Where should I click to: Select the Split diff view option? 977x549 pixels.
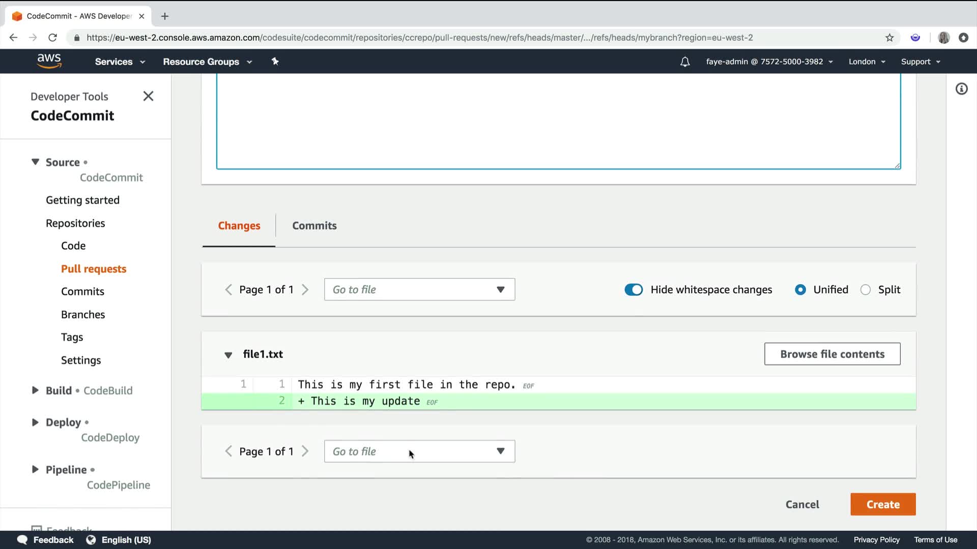[866, 290]
